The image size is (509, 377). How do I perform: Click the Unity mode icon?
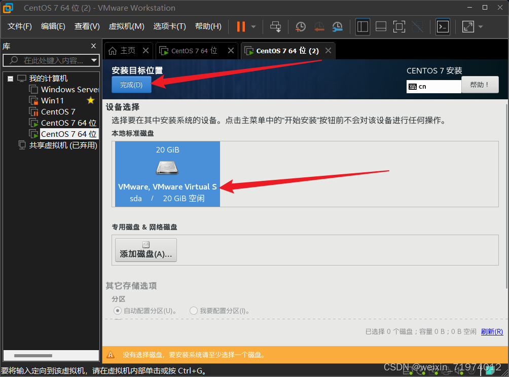(x=417, y=27)
